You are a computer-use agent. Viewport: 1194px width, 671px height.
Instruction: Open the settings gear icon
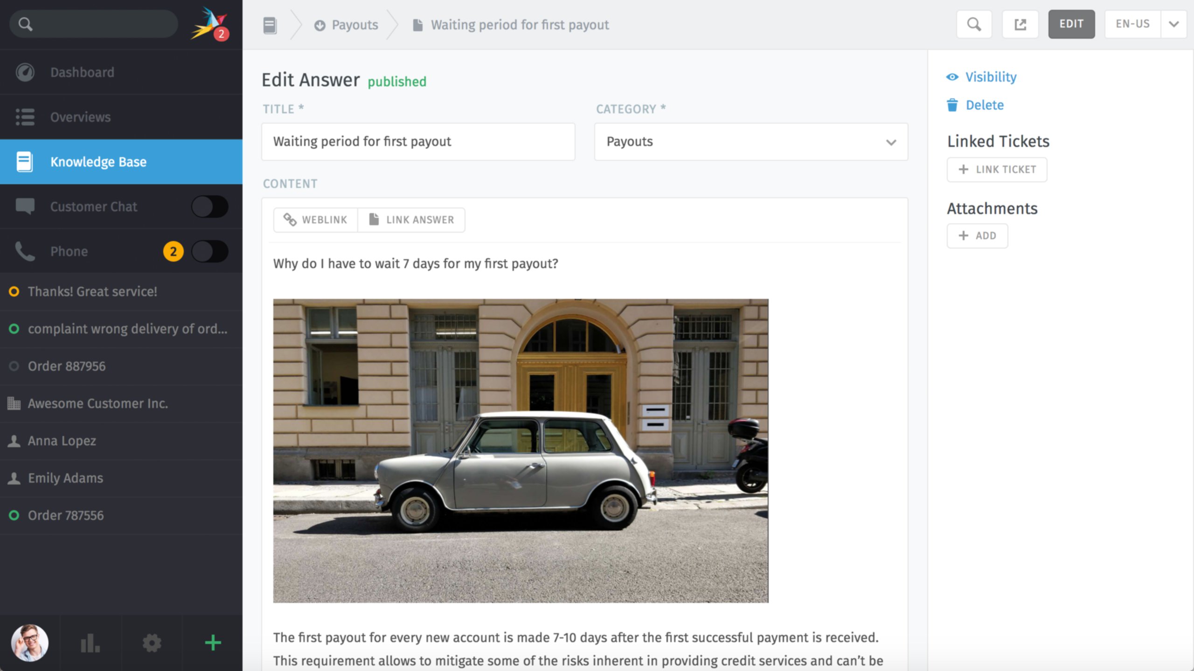(x=152, y=643)
